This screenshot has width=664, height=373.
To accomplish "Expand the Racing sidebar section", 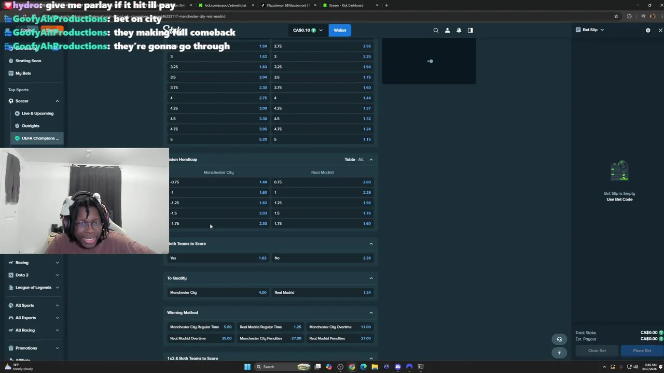I will click(57, 263).
